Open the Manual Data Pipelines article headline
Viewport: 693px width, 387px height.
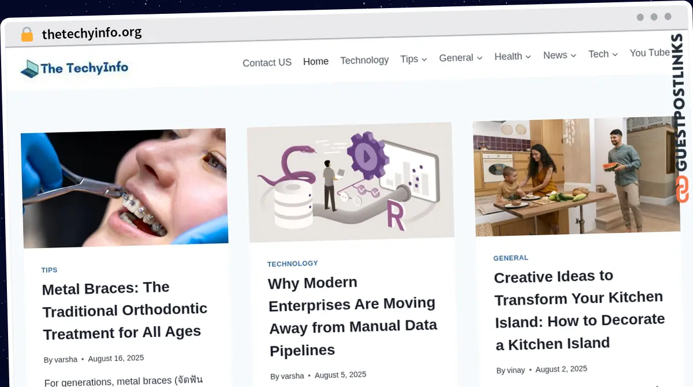(x=353, y=316)
